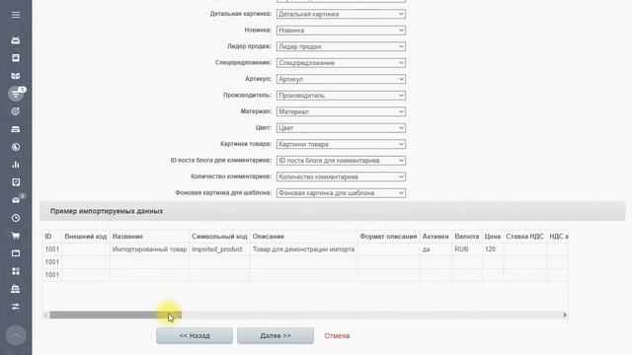Open the drawer-shaped sidebar icon
This screenshot has height=355, width=632.
(16, 129)
